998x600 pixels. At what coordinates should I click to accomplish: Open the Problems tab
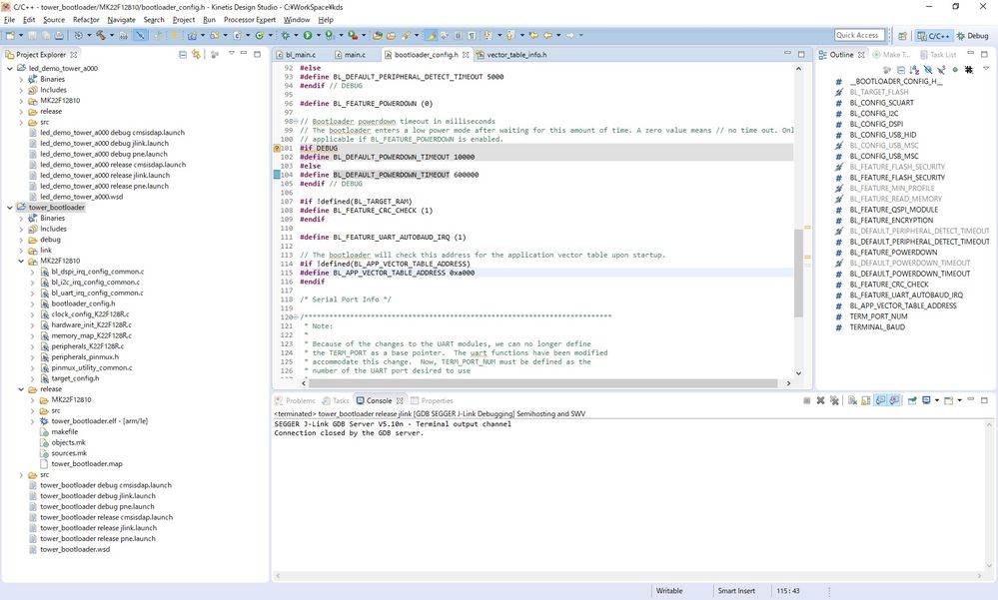tap(295, 401)
